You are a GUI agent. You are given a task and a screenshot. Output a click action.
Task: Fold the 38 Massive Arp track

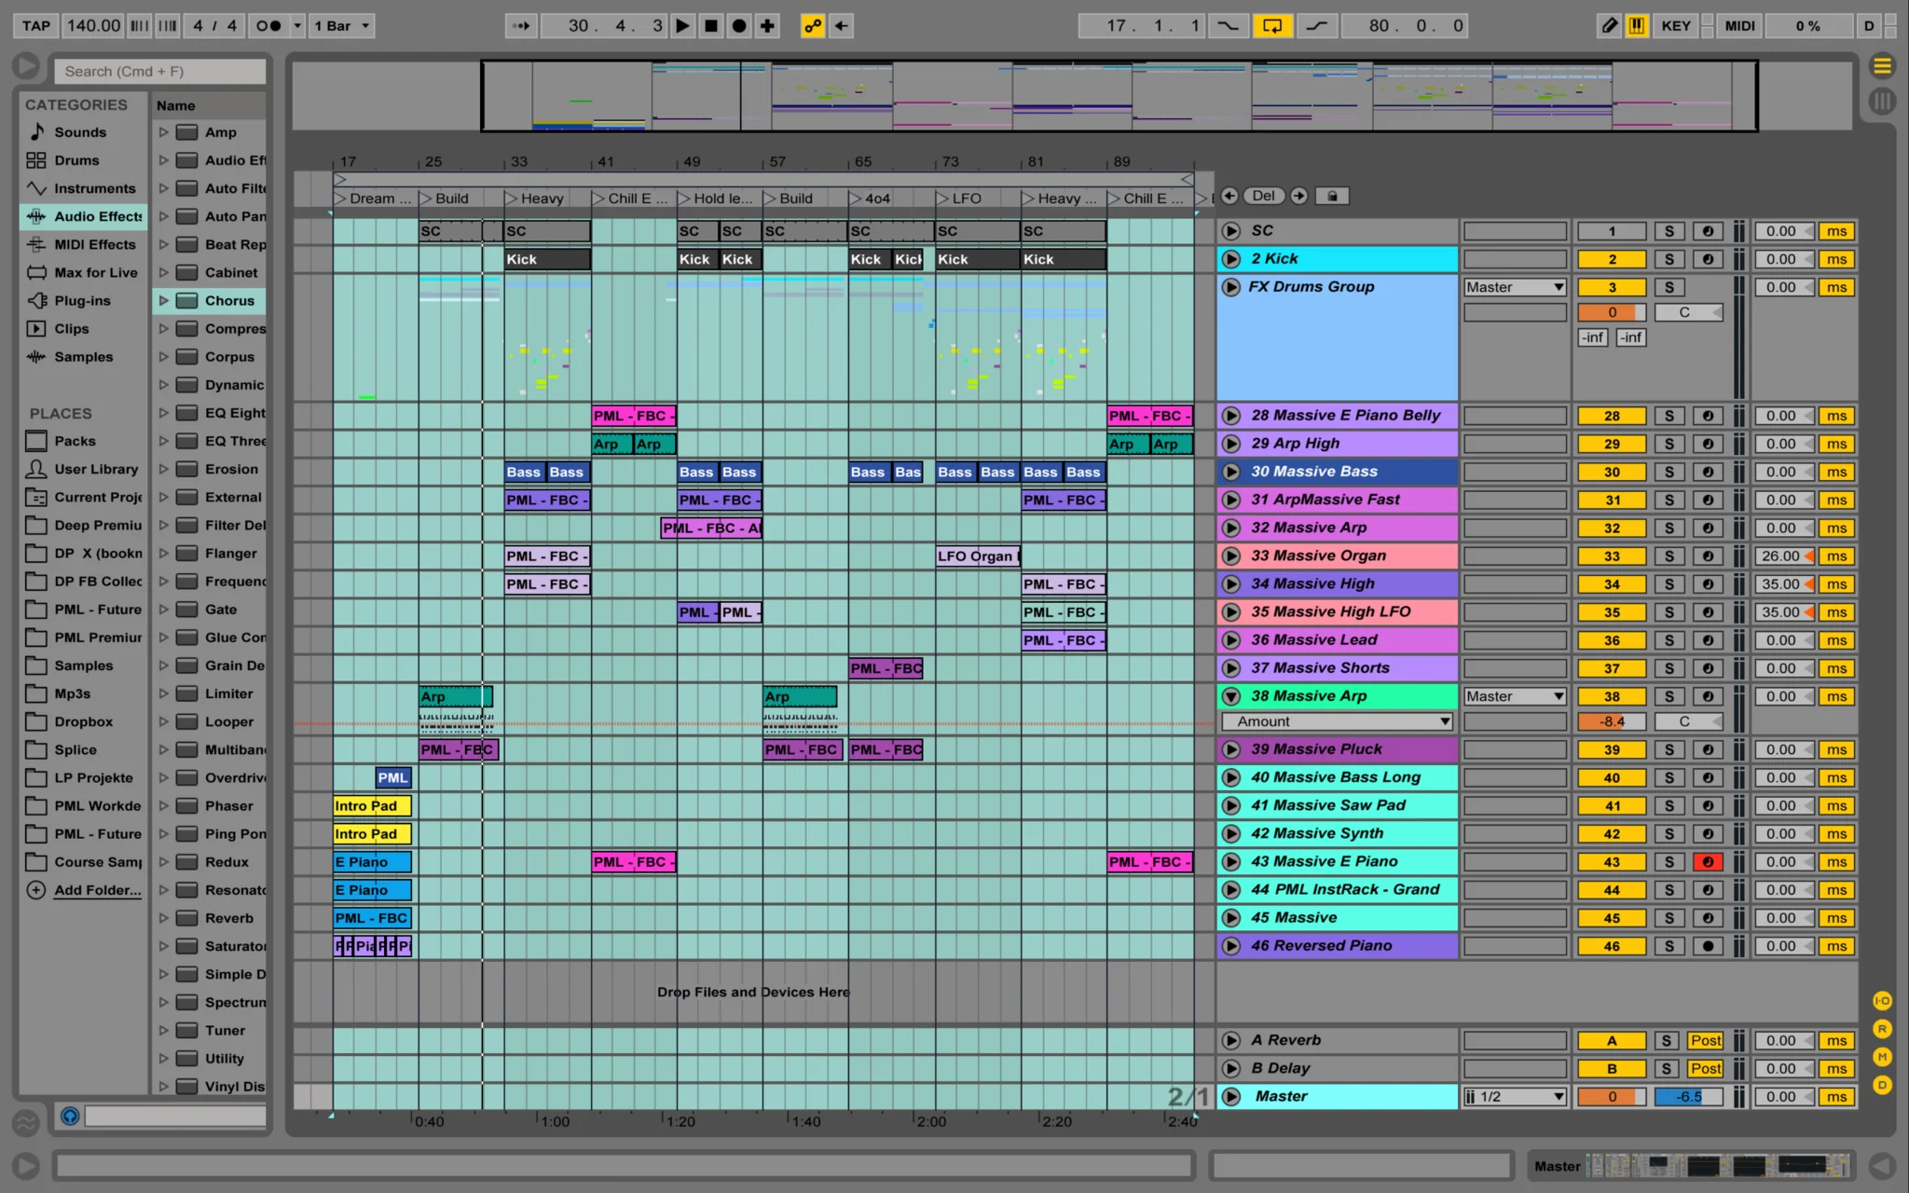1231,696
